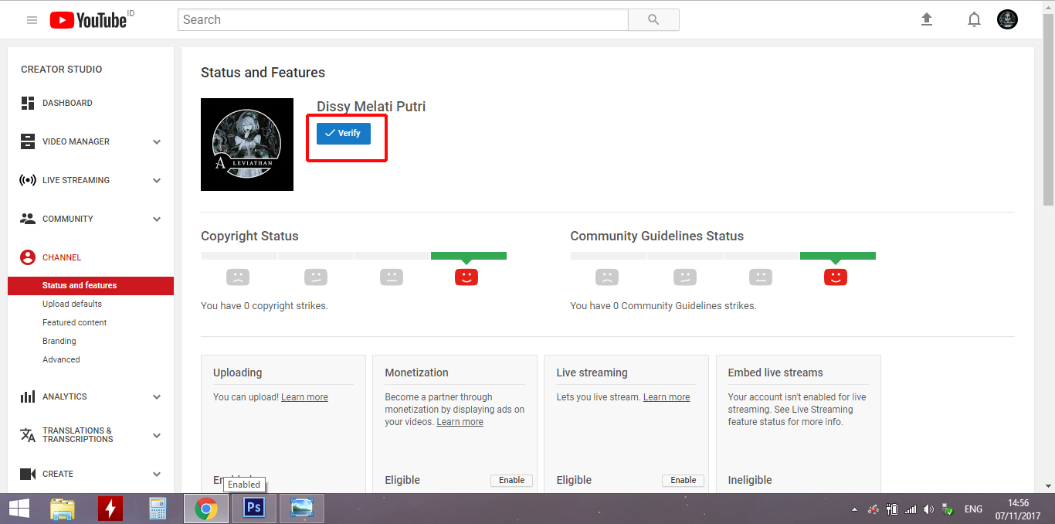The image size is (1055, 524).
Task: Enable Monetization with the Enable button
Action: click(511, 480)
